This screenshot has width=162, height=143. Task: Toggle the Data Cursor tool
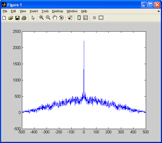(x=70, y=18)
